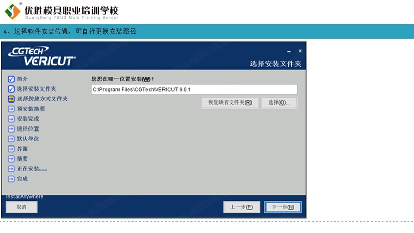Screen dimensions: 414x233
Task: Close the VERICUT installer window
Action: point(300,51)
